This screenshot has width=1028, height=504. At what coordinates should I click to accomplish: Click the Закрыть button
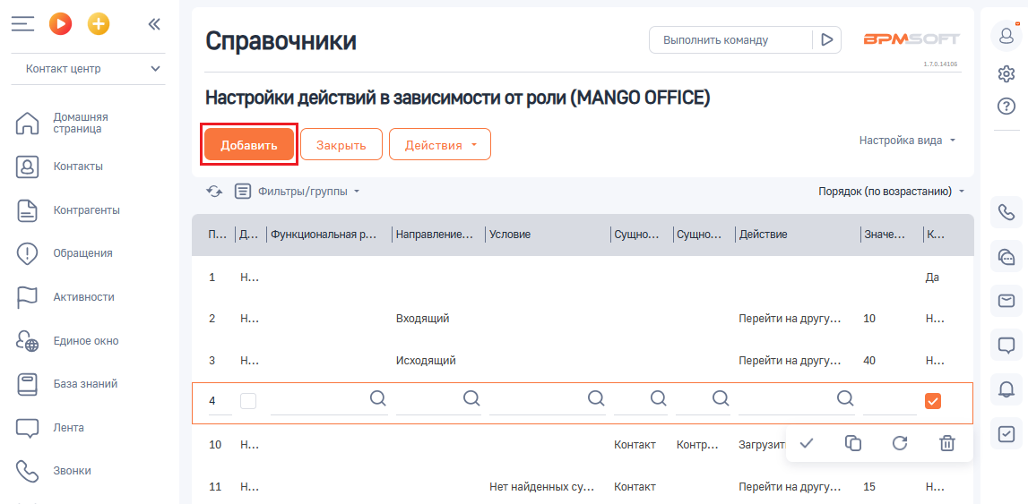(341, 145)
